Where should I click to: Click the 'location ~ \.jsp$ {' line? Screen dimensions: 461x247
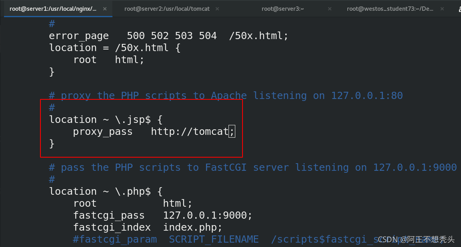click(106, 120)
